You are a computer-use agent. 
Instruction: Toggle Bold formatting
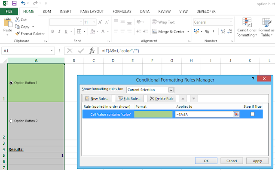[x=52, y=31]
